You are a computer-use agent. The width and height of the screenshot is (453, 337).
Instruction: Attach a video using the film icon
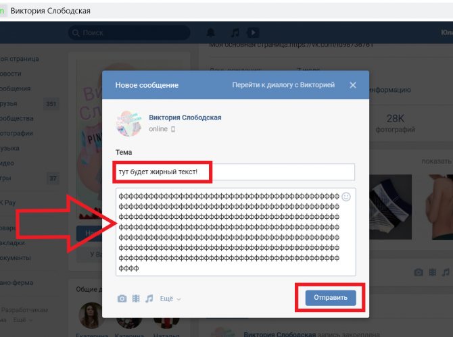point(136,299)
